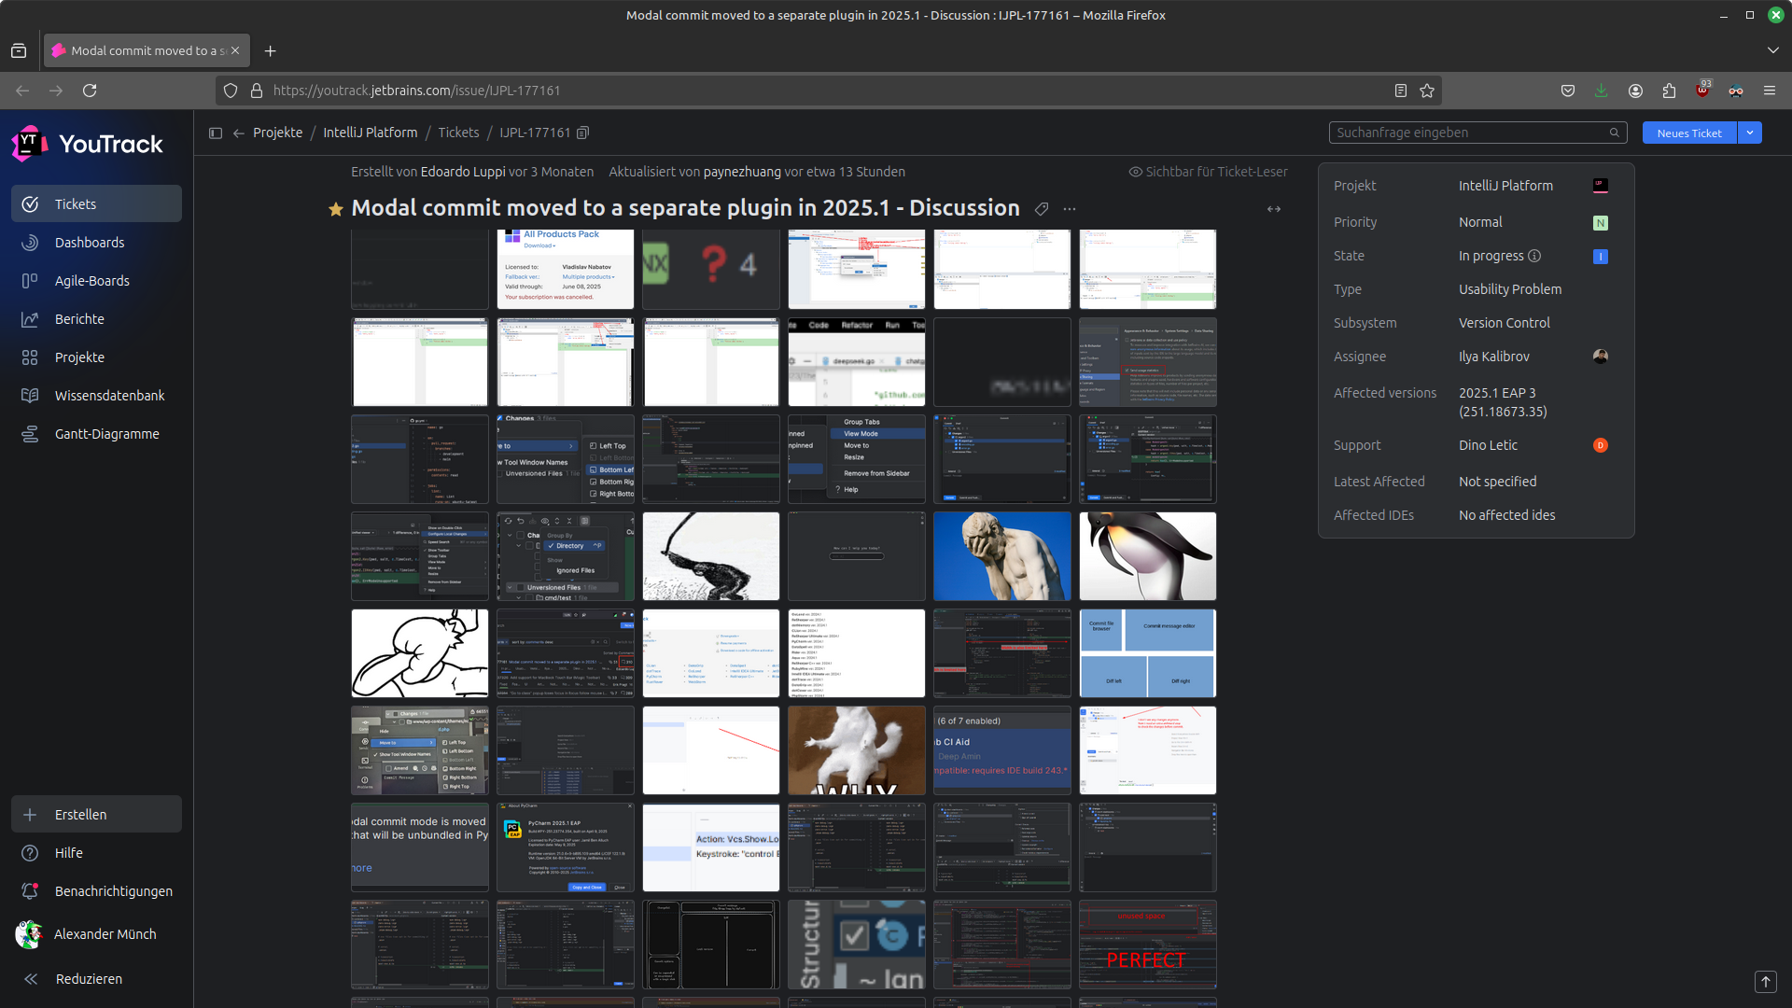Open the Pocket save icon
The height and width of the screenshot is (1008, 1792).
pos(1568,91)
